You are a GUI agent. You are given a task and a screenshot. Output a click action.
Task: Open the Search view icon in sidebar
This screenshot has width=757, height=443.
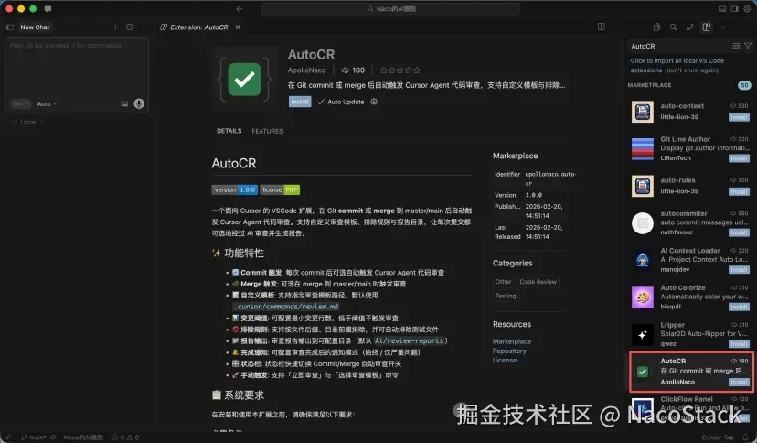tap(673, 27)
